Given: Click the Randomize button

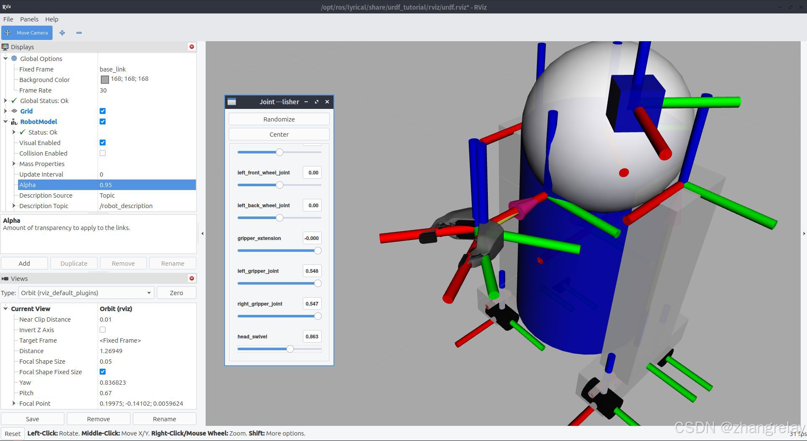Looking at the screenshot, I should pyautogui.click(x=279, y=119).
